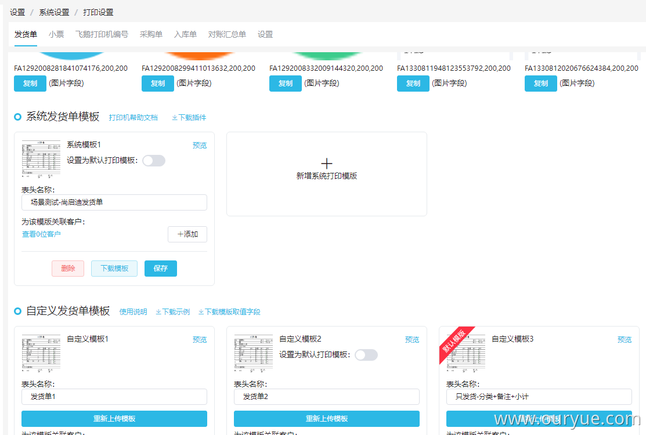Click the 系统模板1 thumbnail image
The height and width of the screenshot is (435, 646).
[41, 159]
